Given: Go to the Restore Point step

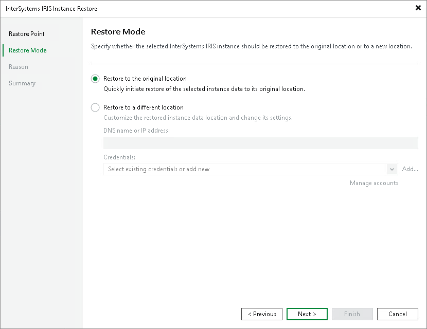Looking at the screenshot, I should 27,34.
